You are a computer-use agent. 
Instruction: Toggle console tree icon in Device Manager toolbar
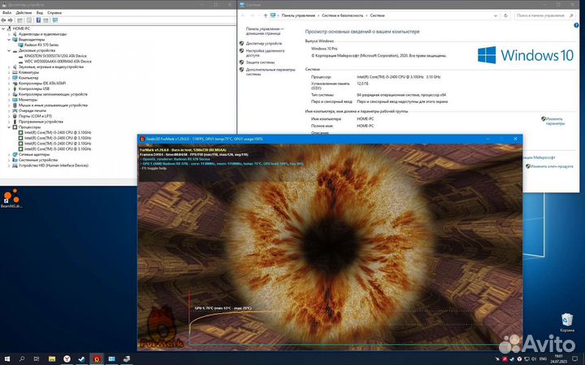[19, 20]
